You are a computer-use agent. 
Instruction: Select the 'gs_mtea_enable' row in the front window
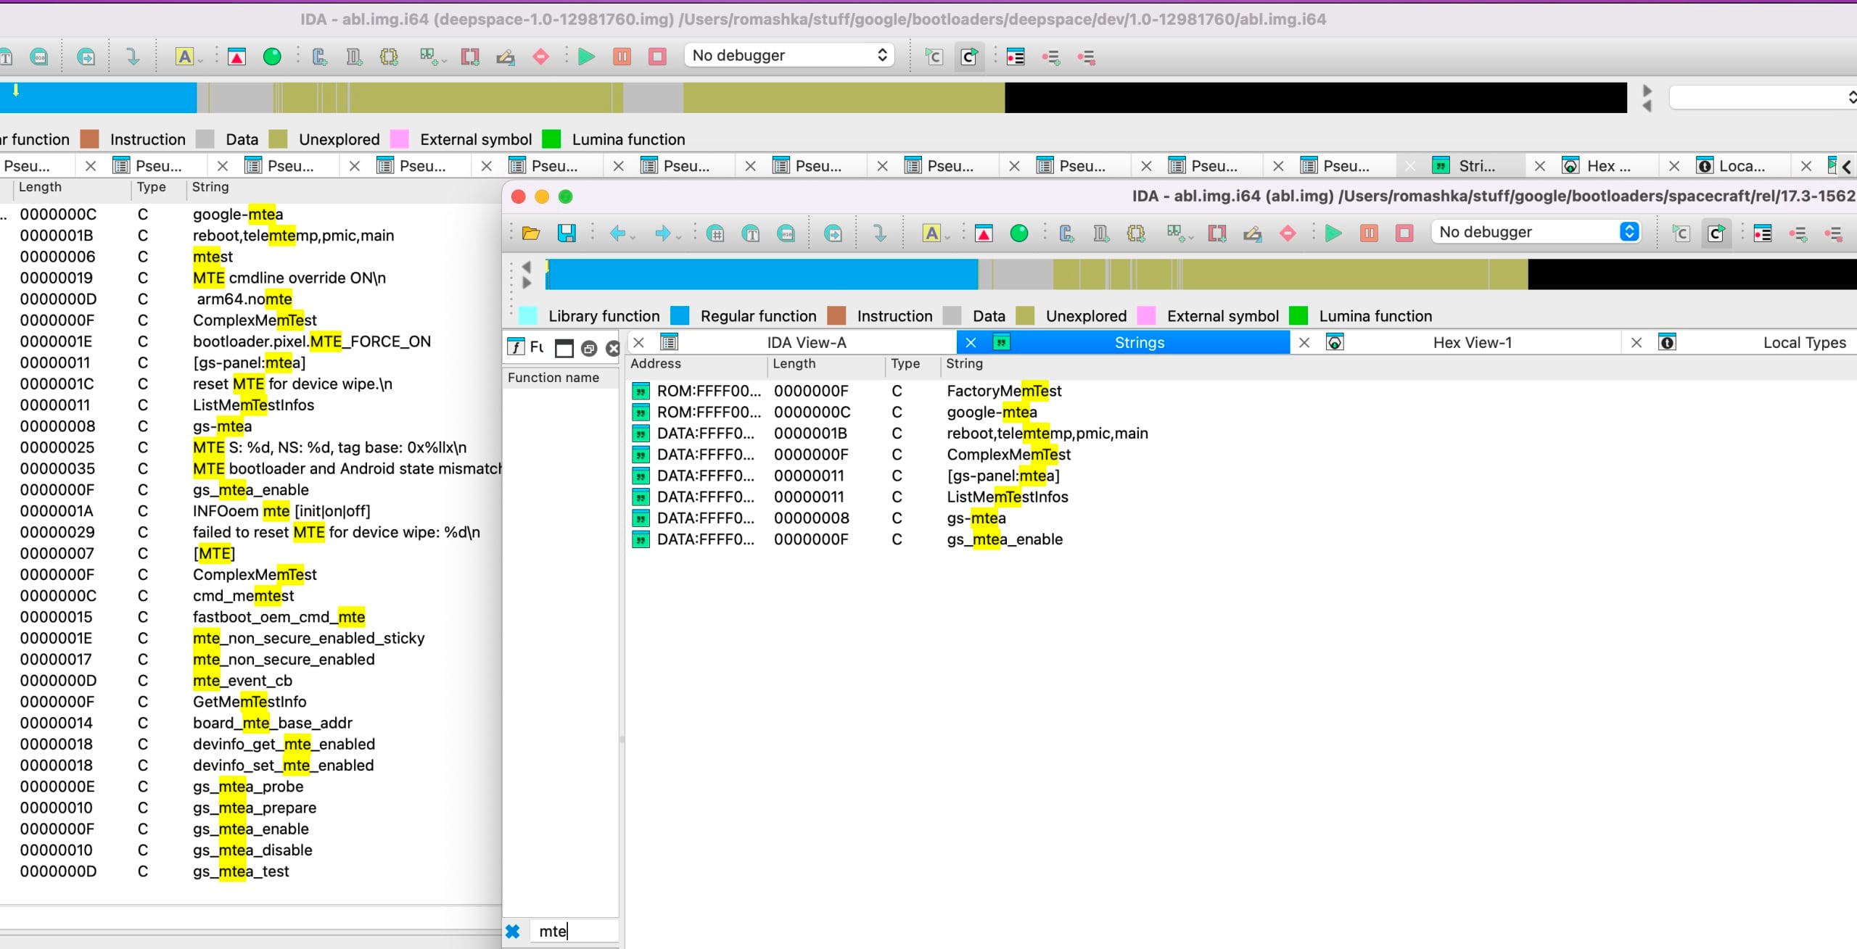tap(1240, 539)
